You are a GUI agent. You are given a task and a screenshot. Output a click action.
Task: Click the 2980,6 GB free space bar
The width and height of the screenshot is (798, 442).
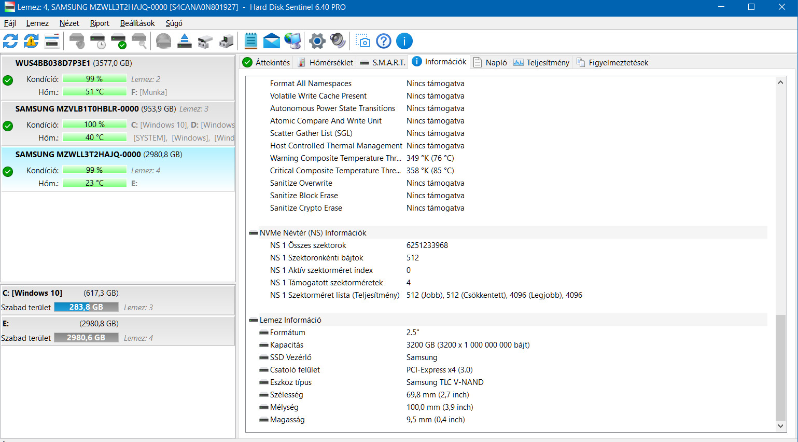tap(86, 338)
